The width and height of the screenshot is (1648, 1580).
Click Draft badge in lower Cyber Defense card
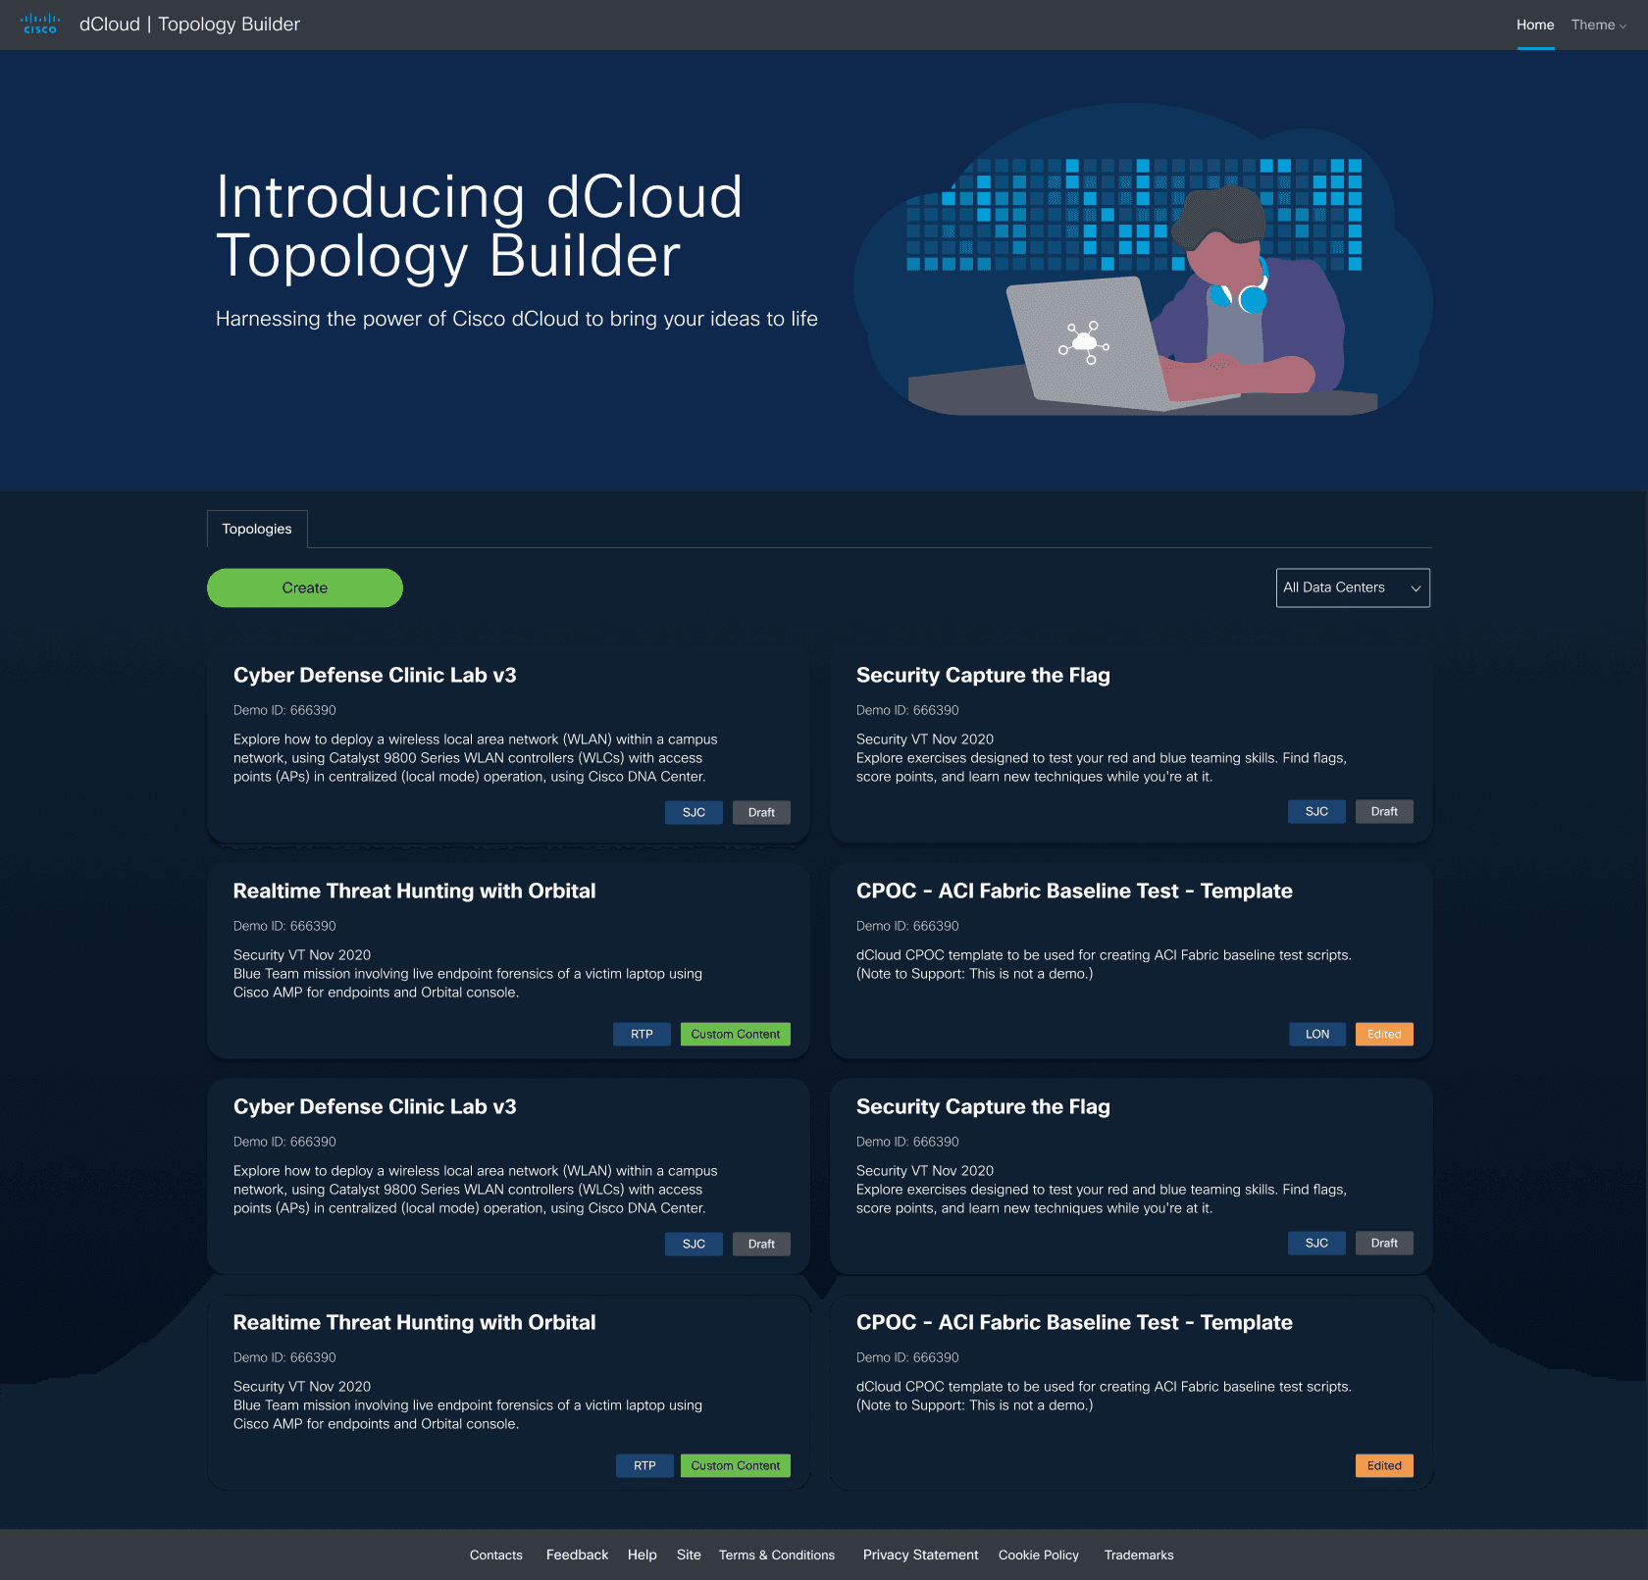coord(761,1244)
